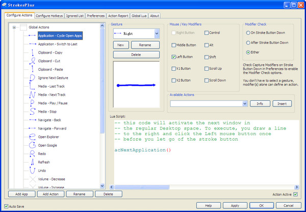Click the Refresh gesture icon
The image size is (306, 212).
click(x=33, y=162)
